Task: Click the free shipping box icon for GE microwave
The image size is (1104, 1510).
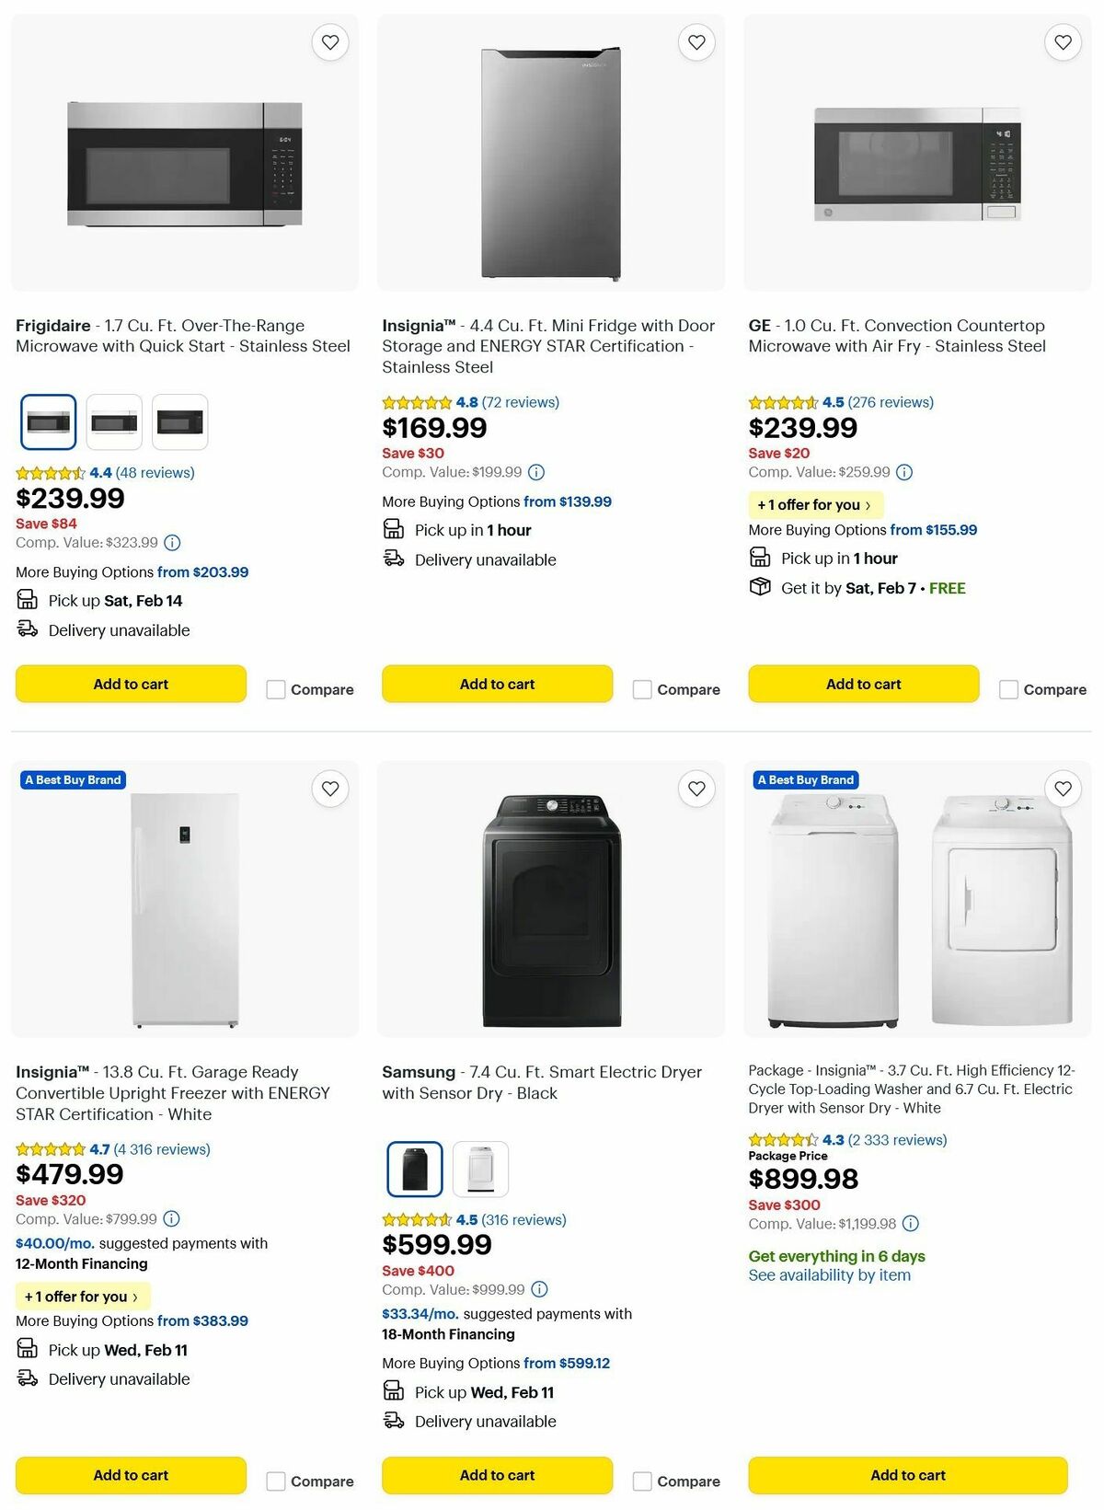Action: click(x=759, y=587)
